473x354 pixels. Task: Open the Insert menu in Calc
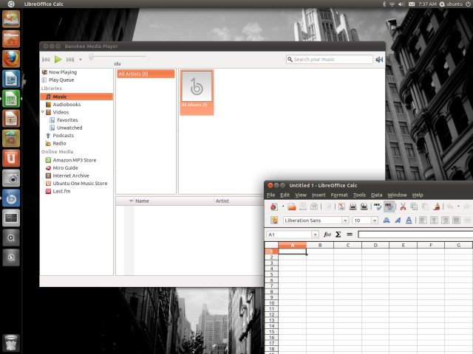319,195
